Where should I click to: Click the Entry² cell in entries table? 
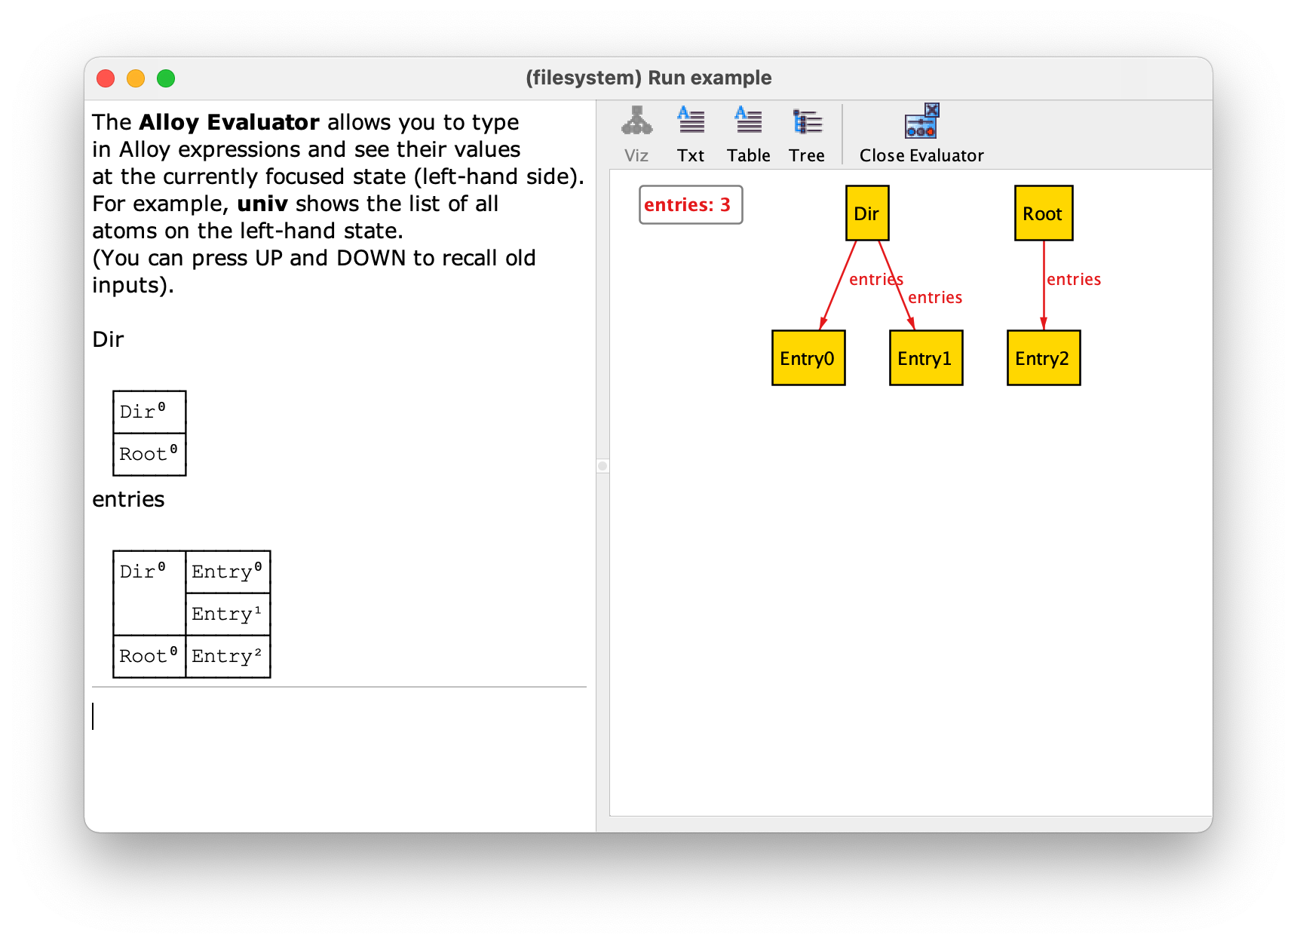coord(228,657)
